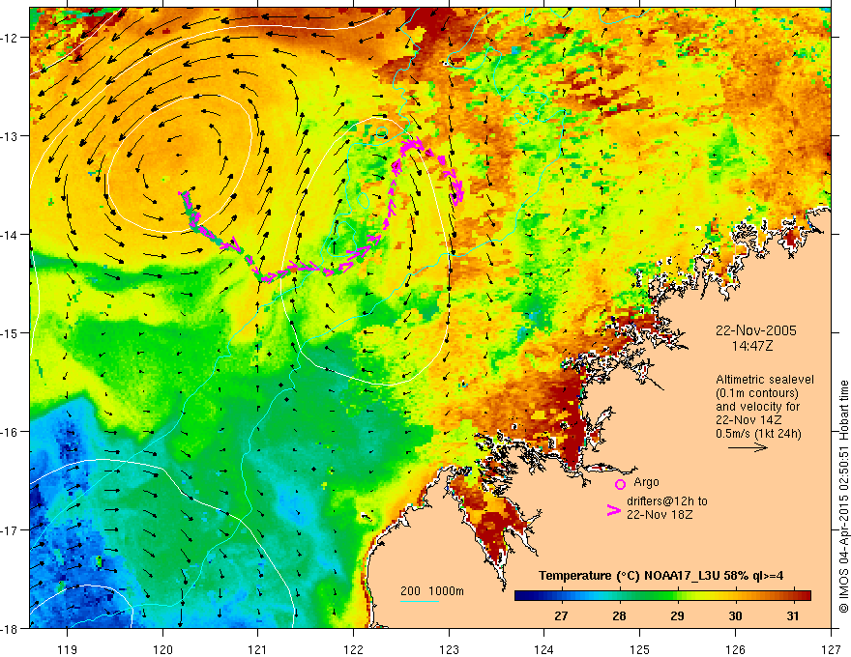Click the 0.5m/s velocity scale arrow
851x657 pixels.
tap(748, 447)
